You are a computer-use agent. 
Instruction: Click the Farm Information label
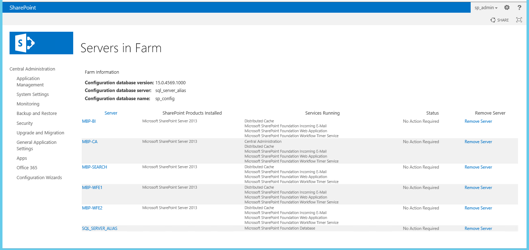click(x=102, y=72)
